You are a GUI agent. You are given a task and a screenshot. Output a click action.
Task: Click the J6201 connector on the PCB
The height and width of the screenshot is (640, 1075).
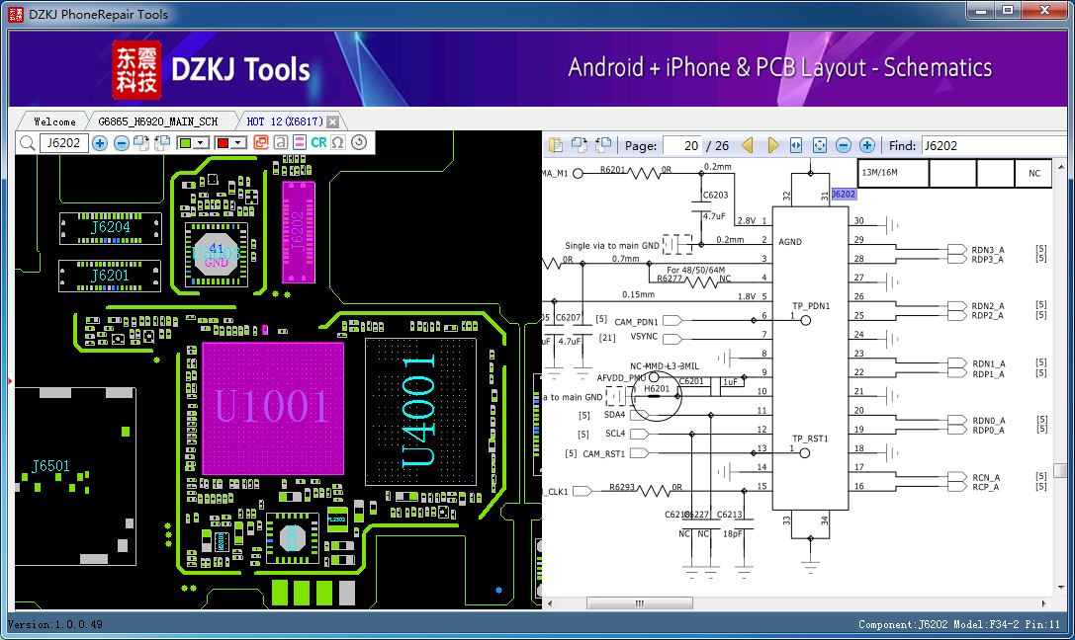point(110,276)
